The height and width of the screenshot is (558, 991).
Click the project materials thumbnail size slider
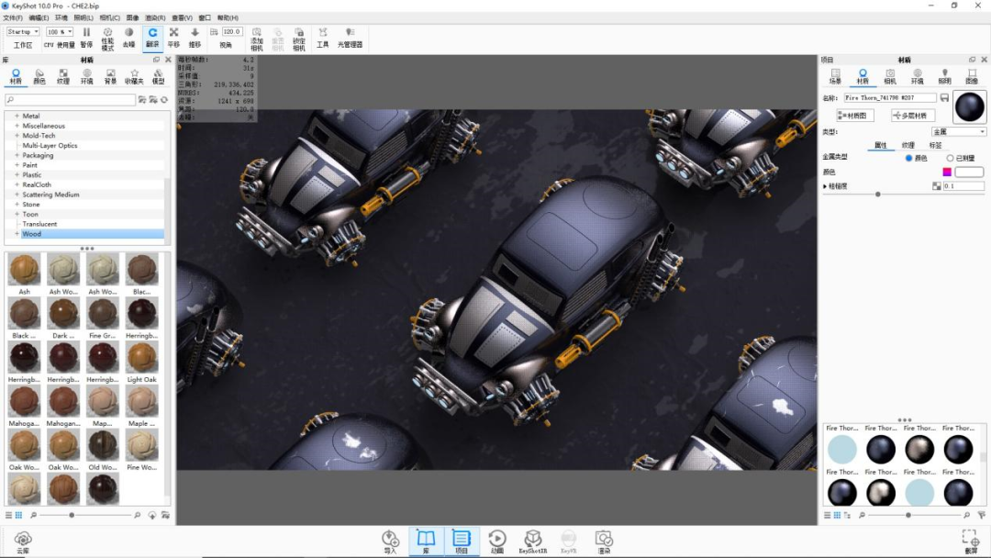[908, 515]
